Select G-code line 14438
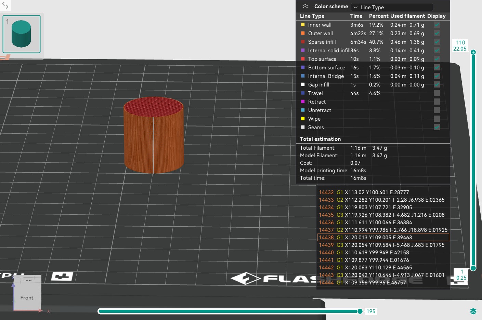 383,237
